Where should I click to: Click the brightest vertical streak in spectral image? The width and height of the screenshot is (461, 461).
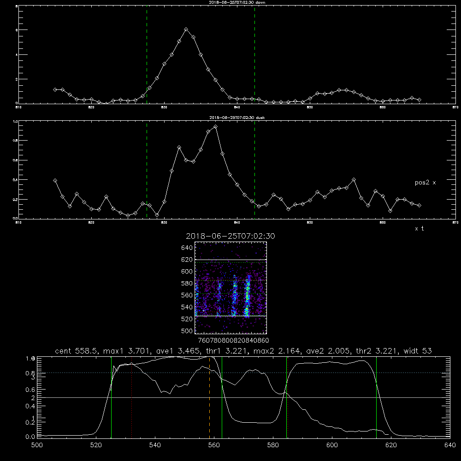pyautogui.click(x=247, y=296)
